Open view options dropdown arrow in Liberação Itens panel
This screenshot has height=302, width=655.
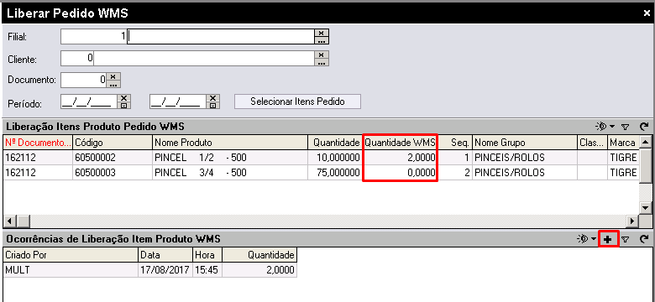coord(612,126)
